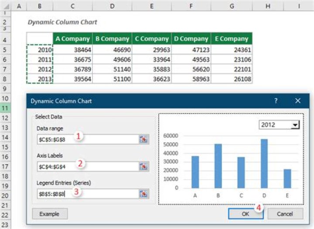Click cell with value 39564
The width and height of the screenshot is (314, 229).
click(x=72, y=79)
